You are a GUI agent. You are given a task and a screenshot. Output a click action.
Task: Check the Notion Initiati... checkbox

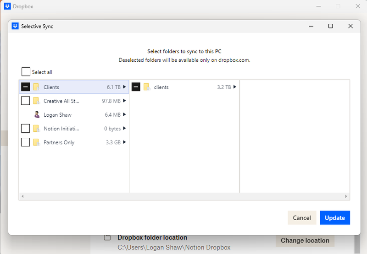(x=26, y=128)
